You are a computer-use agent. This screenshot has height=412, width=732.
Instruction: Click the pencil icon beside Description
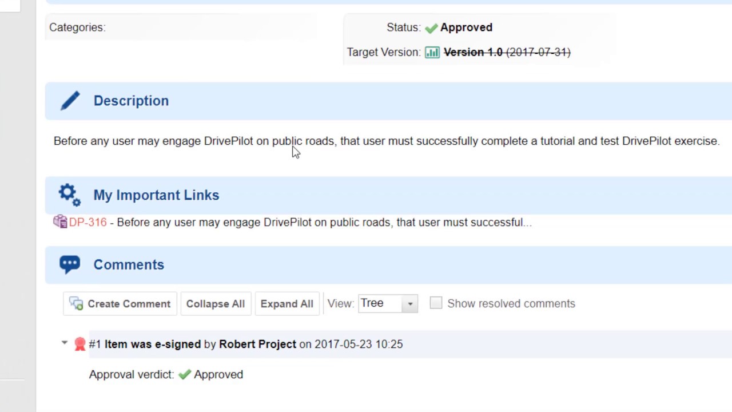[70, 101]
